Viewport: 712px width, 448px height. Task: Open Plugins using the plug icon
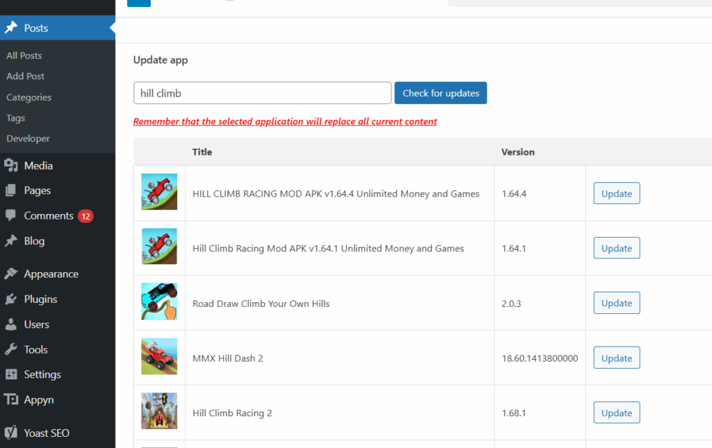point(13,299)
